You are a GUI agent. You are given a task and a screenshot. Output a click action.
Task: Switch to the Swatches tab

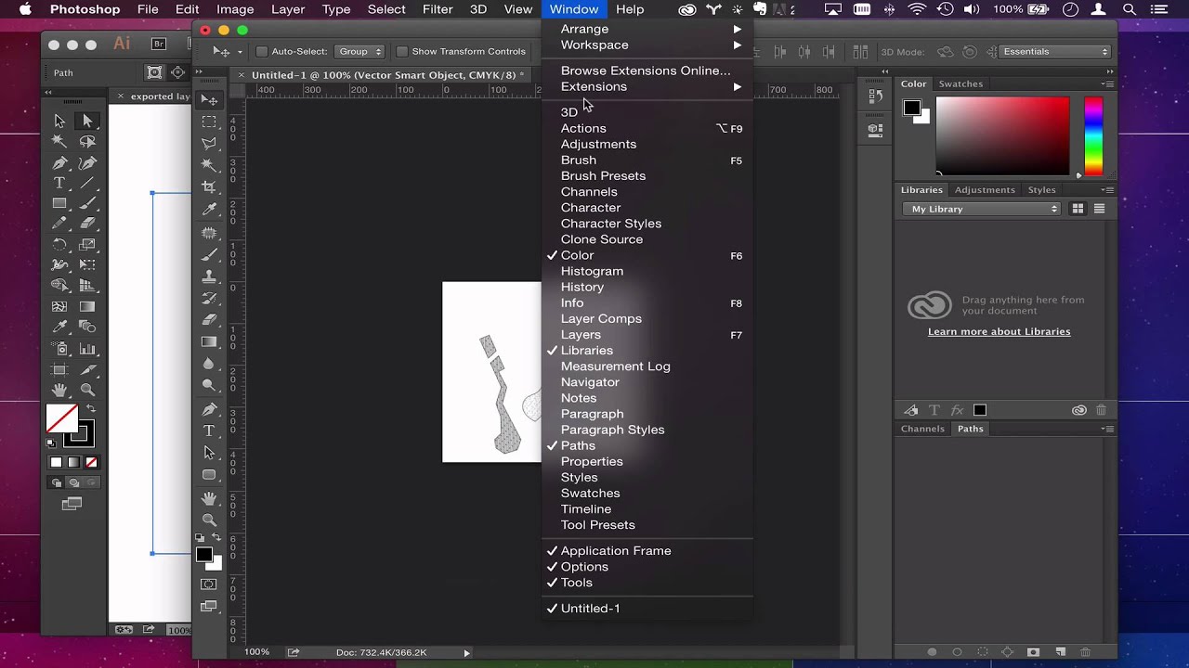[x=960, y=84]
